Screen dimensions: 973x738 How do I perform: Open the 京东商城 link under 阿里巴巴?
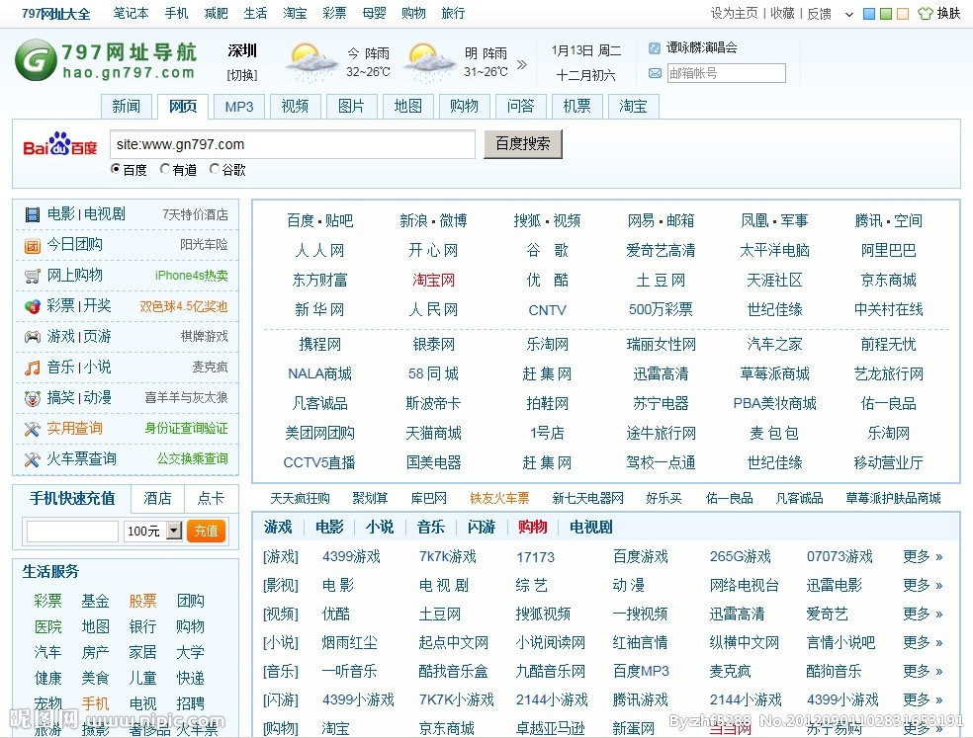click(x=888, y=281)
